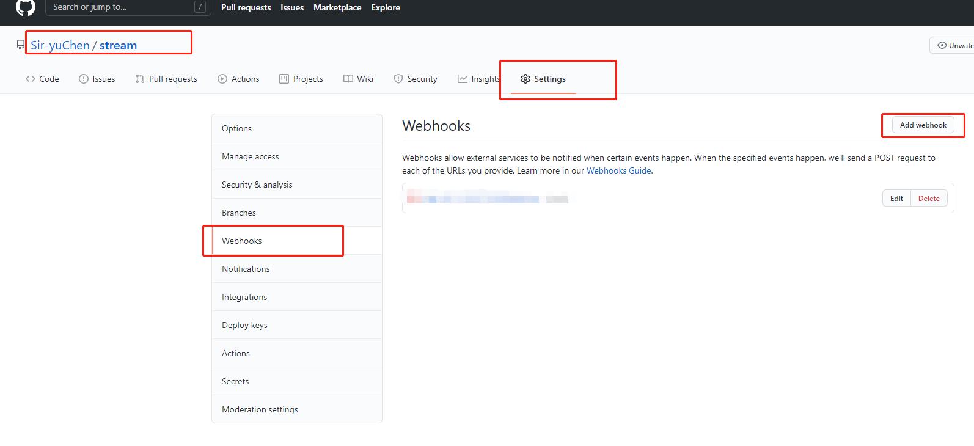
Task: Click the slash shortcut icon in search box
Action: tap(200, 7)
